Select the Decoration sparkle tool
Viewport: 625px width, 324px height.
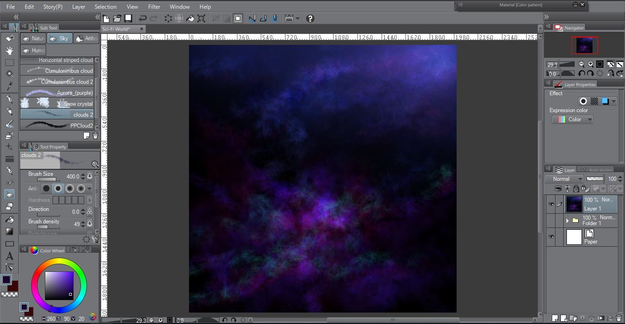(9, 147)
